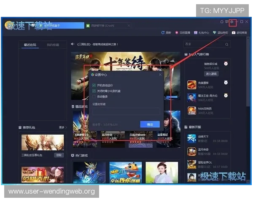
Task: Click the scrollbar up arrow
Action: [248, 37]
